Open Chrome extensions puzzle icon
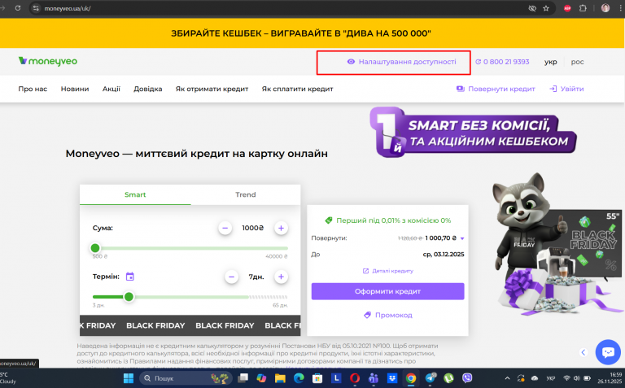 click(x=583, y=8)
